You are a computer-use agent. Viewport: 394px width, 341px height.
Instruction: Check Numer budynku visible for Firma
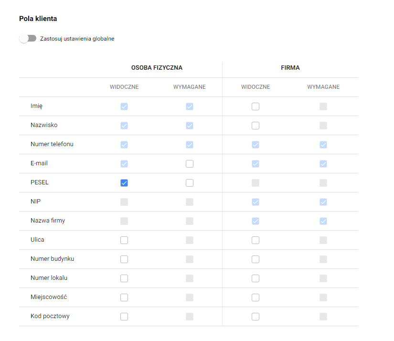pos(256,259)
